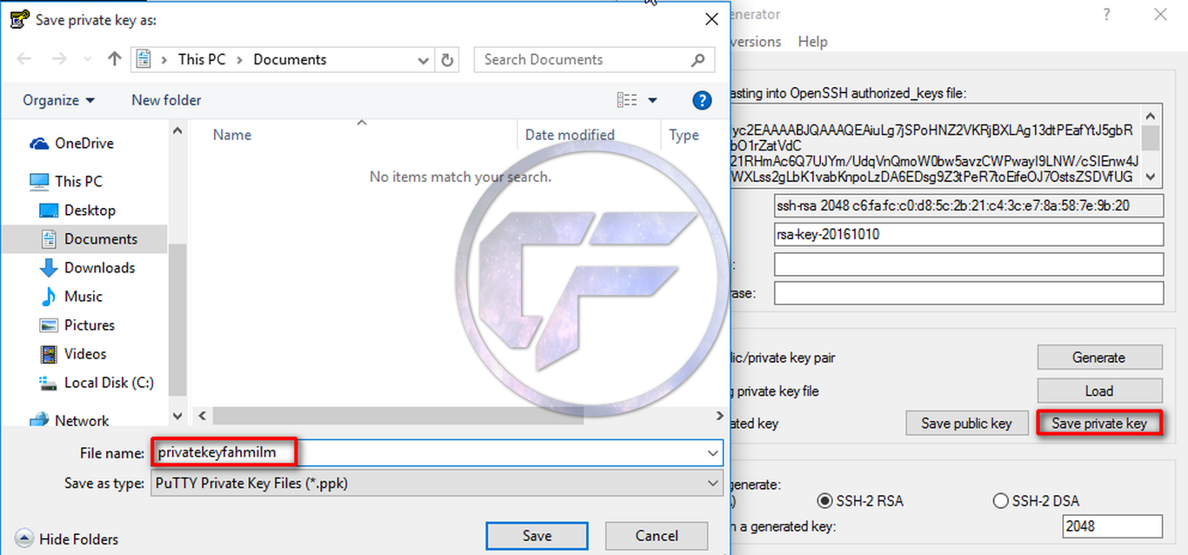Click the Up one level arrow icon

pos(114,59)
